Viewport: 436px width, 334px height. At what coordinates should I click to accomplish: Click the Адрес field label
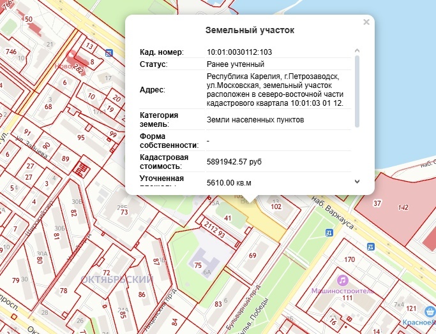pyautogui.click(x=152, y=90)
